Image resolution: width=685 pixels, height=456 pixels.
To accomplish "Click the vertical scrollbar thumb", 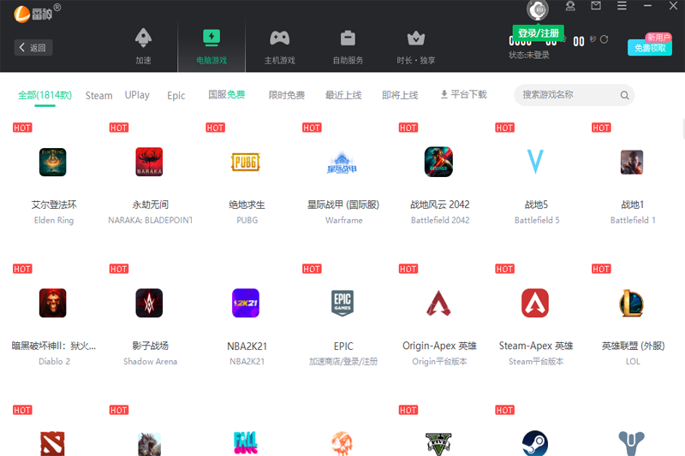I will click(x=683, y=128).
